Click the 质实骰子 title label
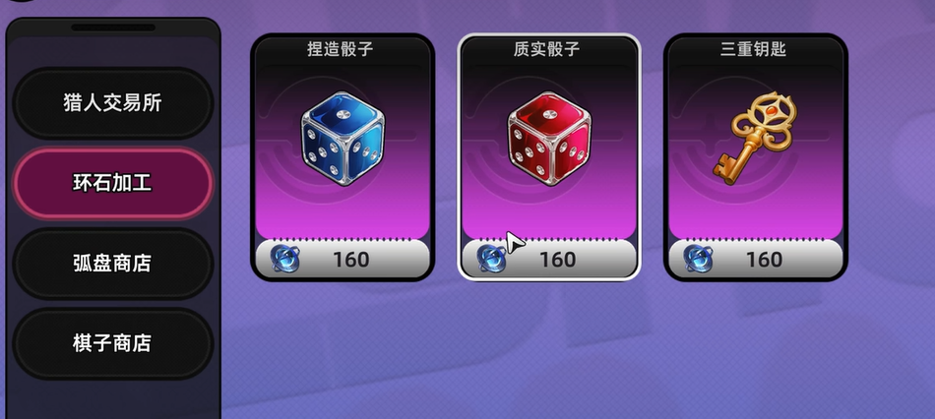This screenshot has width=935, height=419. coord(547,49)
